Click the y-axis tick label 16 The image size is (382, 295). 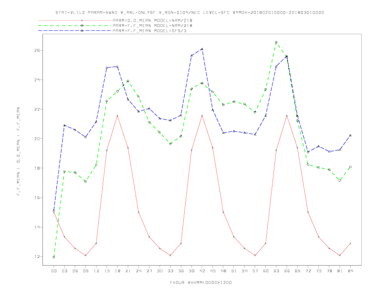(37, 198)
